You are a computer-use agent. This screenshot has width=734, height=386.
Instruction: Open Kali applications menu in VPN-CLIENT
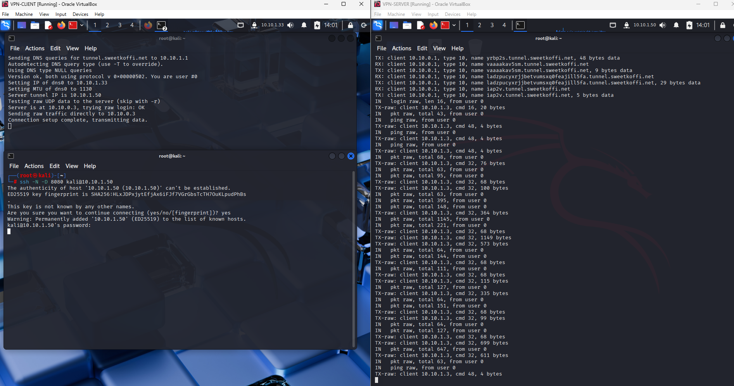[x=6, y=25]
